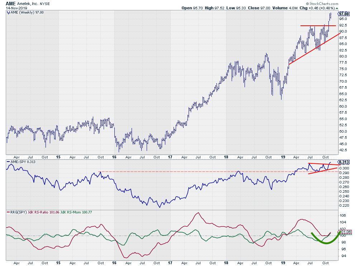Click the 60.0 label on the price axis

343,106
